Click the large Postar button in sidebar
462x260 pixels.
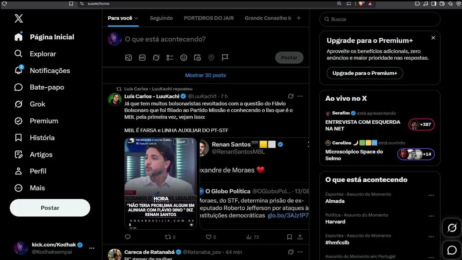click(50, 208)
